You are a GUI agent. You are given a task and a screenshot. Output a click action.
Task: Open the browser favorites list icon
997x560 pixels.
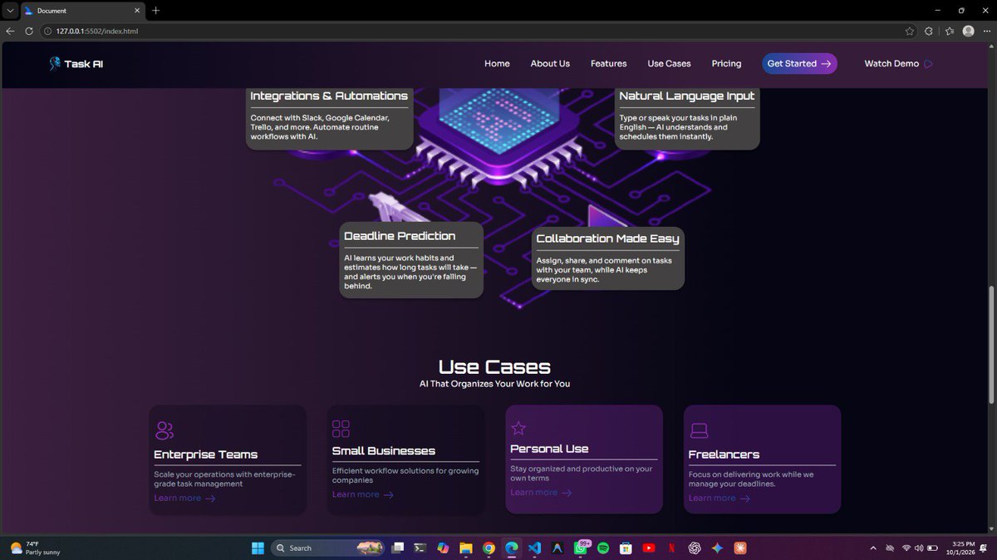[x=950, y=31]
